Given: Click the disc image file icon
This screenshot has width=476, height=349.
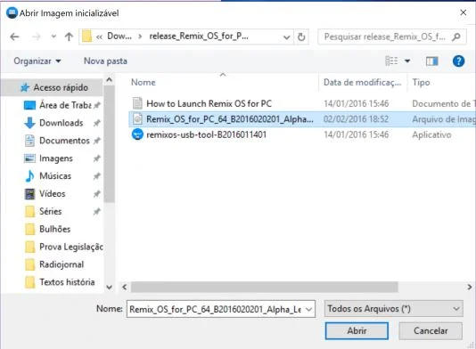Looking at the screenshot, I should pyautogui.click(x=137, y=119).
